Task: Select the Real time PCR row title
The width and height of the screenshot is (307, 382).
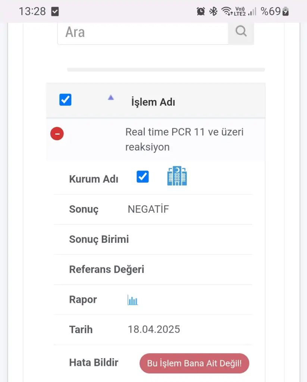Action: point(184,139)
